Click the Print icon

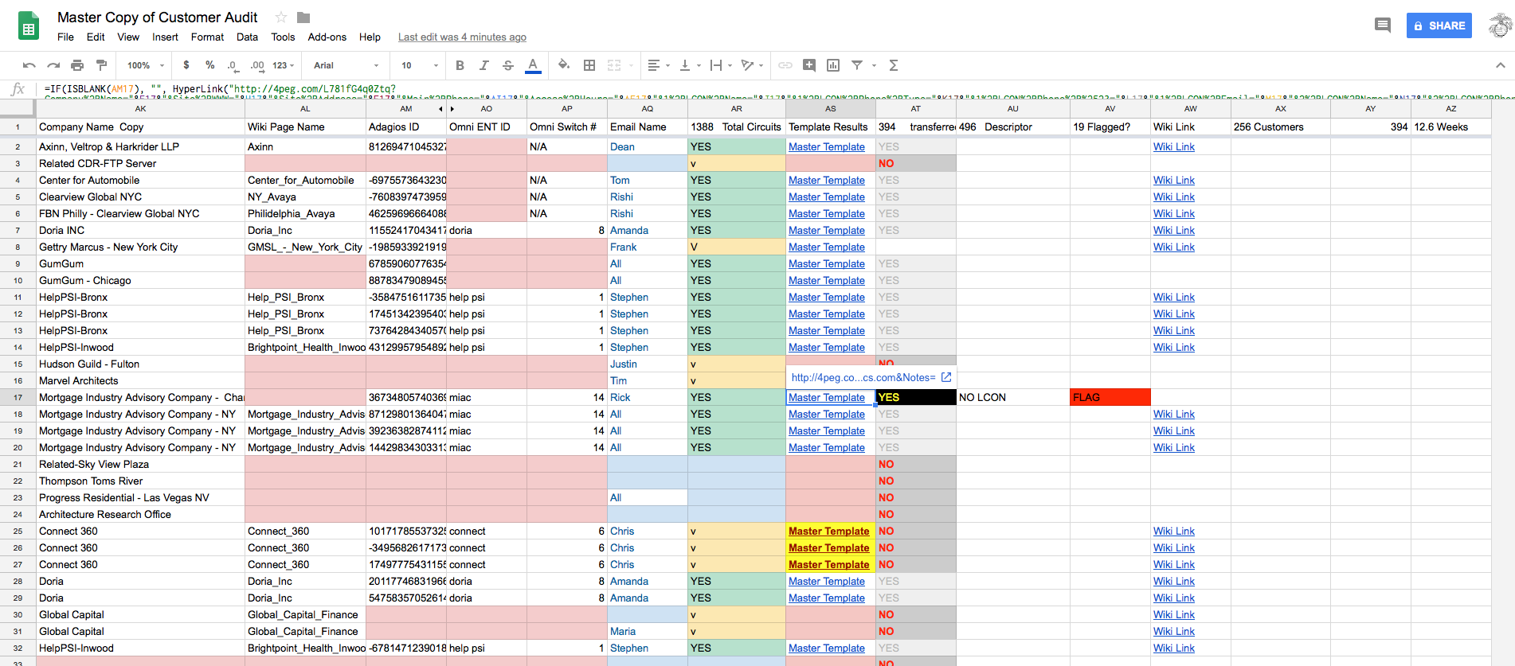tap(77, 65)
